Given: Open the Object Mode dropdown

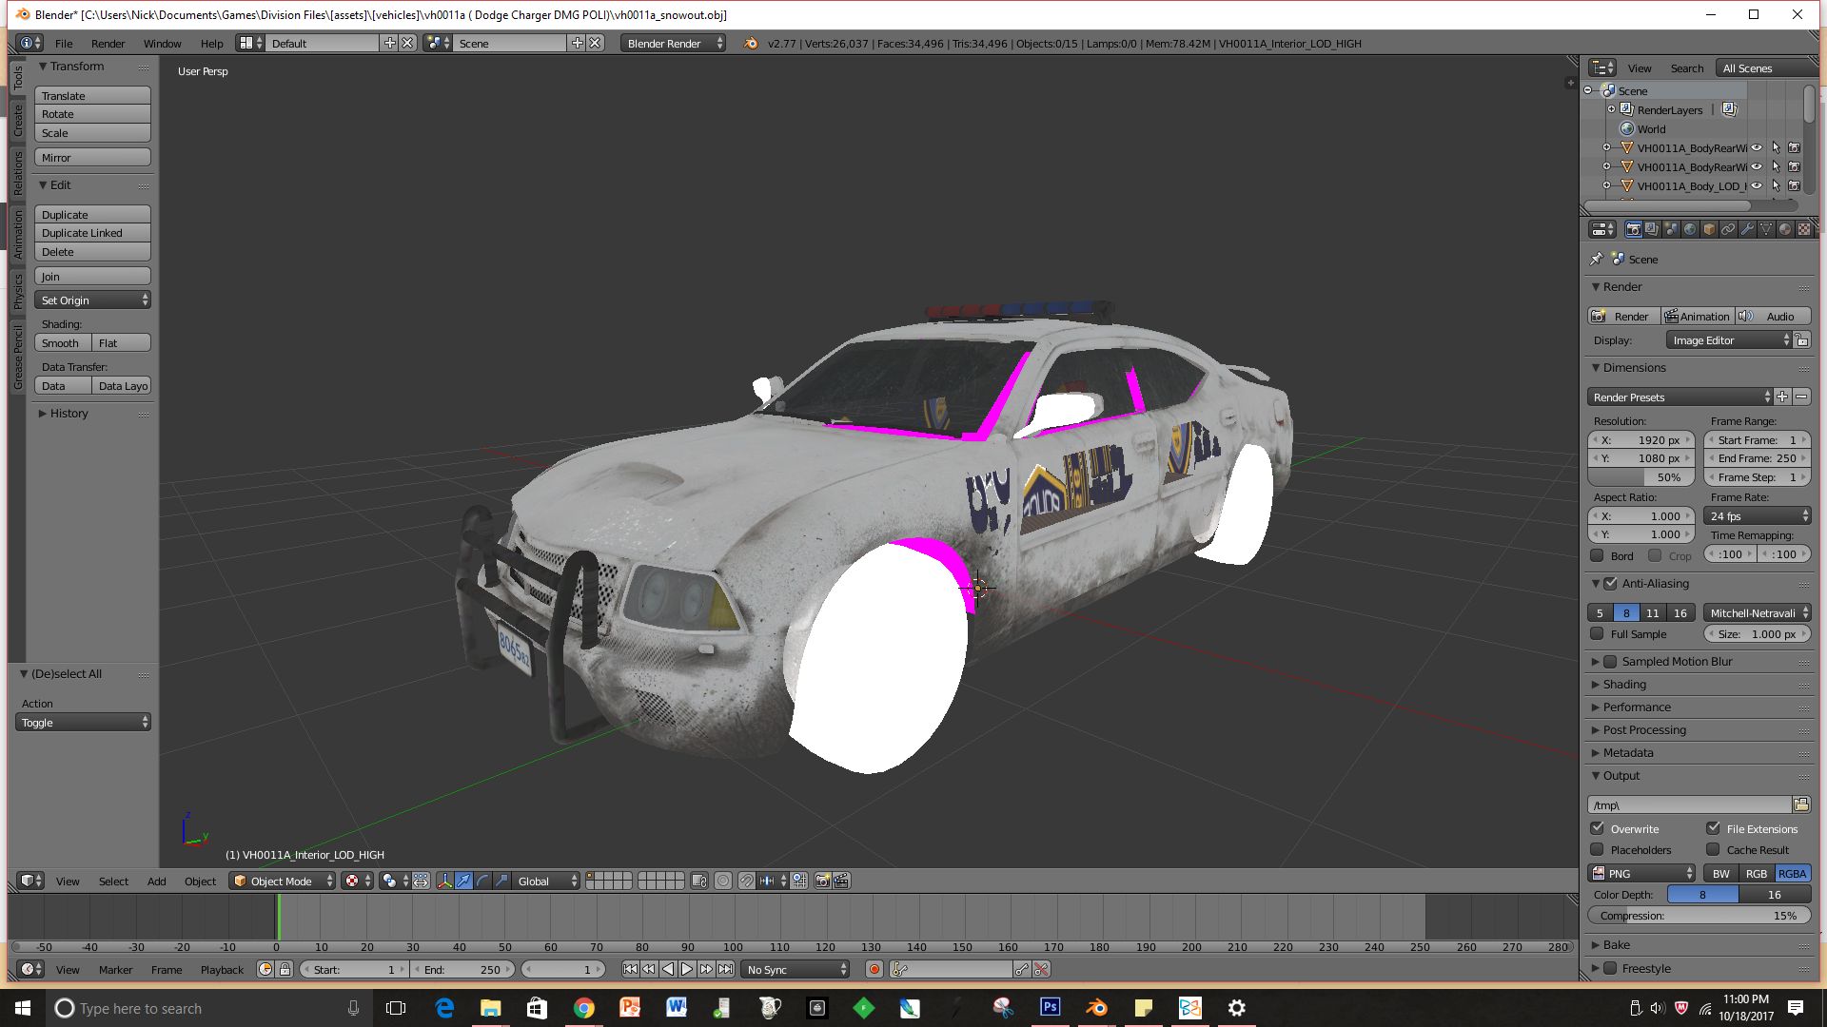Looking at the screenshot, I should tap(284, 881).
